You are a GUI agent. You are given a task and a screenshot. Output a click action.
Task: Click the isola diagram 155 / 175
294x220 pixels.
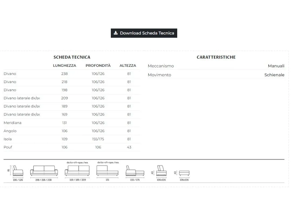pyautogui.click(x=135, y=173)
